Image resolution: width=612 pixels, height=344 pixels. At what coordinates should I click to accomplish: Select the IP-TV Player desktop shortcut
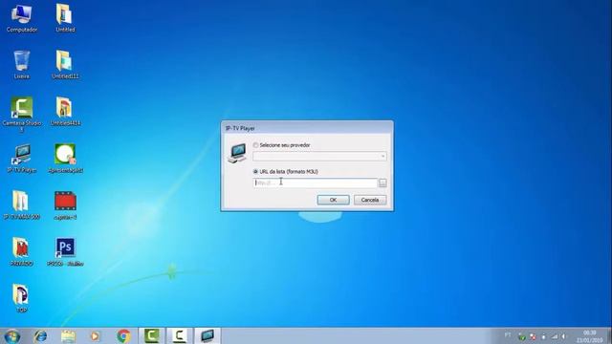tap(21, 159)
